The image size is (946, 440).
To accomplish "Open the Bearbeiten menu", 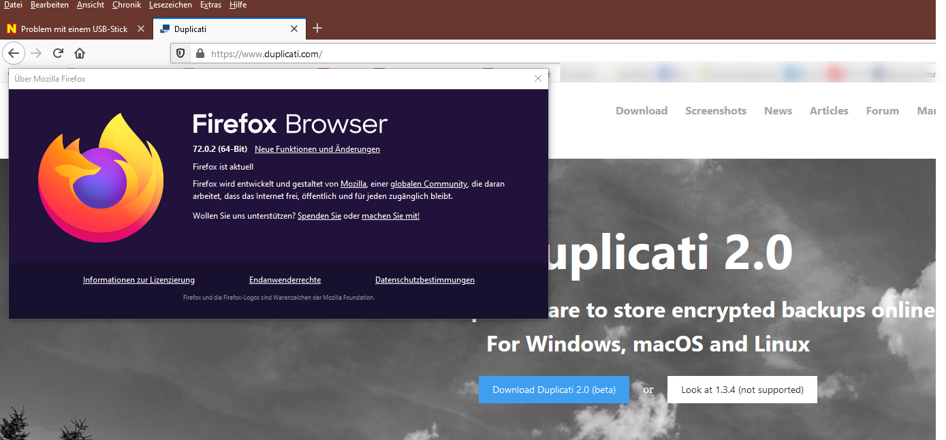I will [50, 5].
